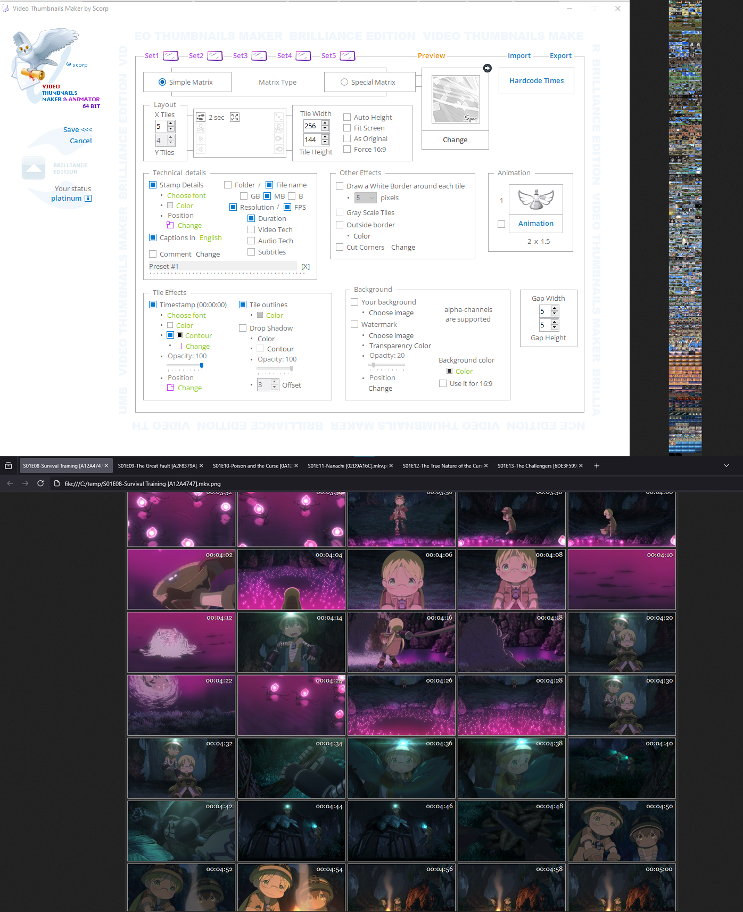Click the Set1 preset icon
Image resolution: width=743 pixels, height=912 pixels.
pos(170,55)
